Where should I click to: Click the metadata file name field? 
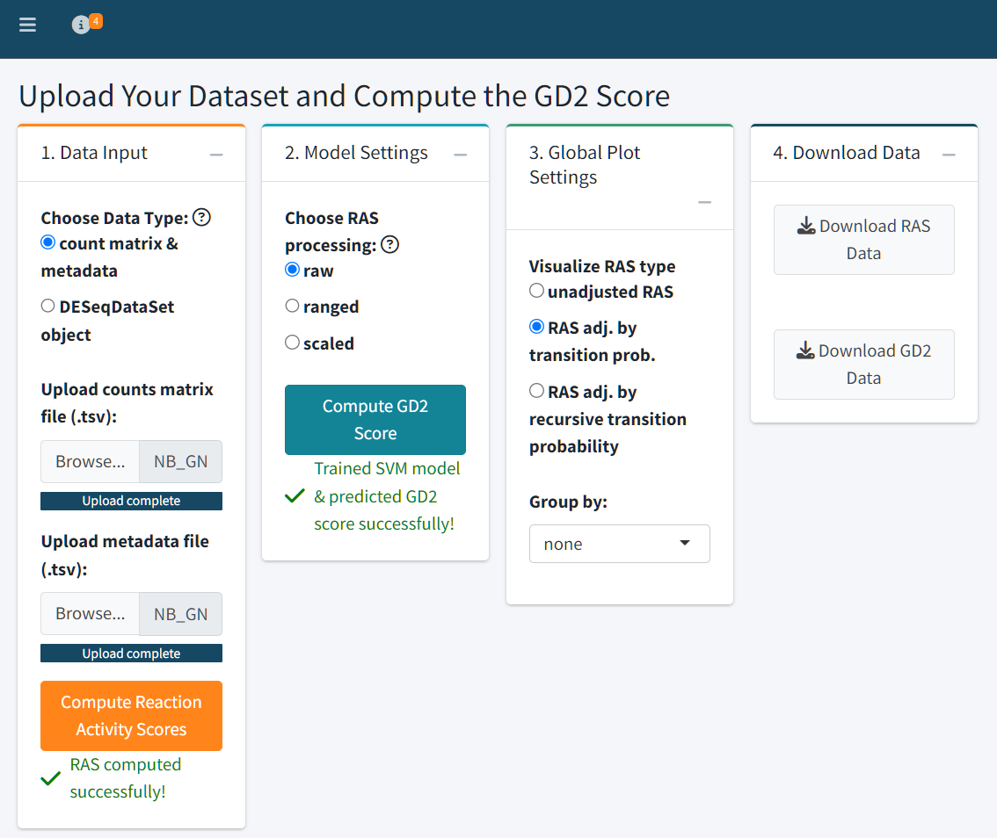[x=180, y=614]
